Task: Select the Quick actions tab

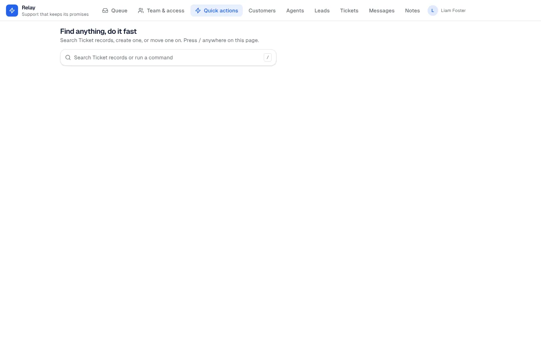Action: click(x=216, y=11)
